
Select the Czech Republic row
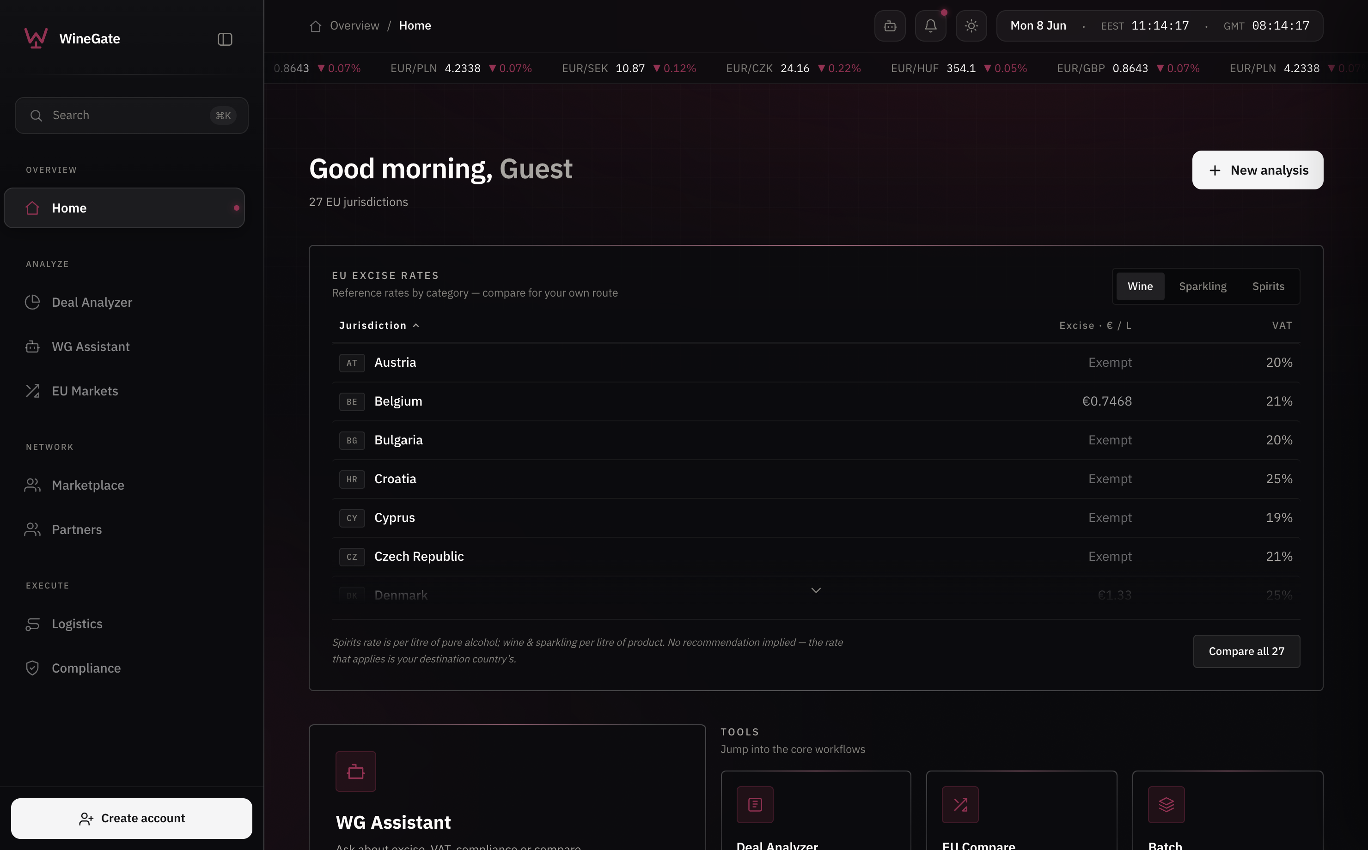click(815, 557)
